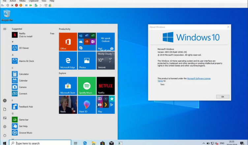
Task: Open the Action menu
Action: click(13, 1)
